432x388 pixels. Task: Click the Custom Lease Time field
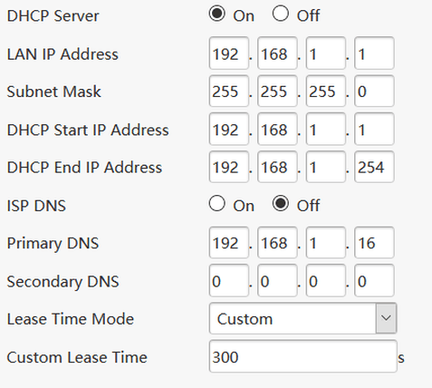point(302,356)
